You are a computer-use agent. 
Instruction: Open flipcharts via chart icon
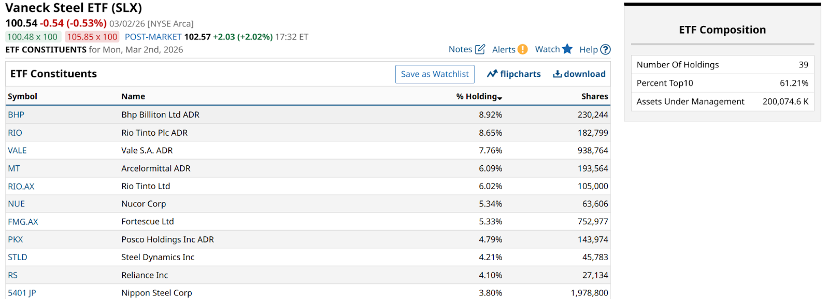coord(492,74)
